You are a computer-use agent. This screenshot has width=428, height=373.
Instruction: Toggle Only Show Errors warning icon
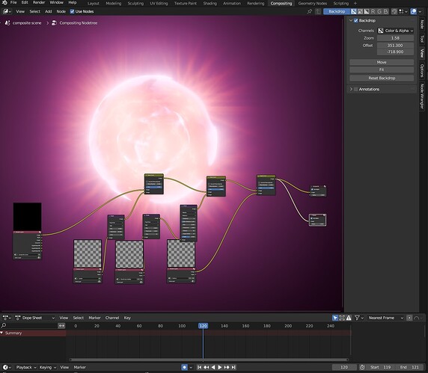(349, 318)
